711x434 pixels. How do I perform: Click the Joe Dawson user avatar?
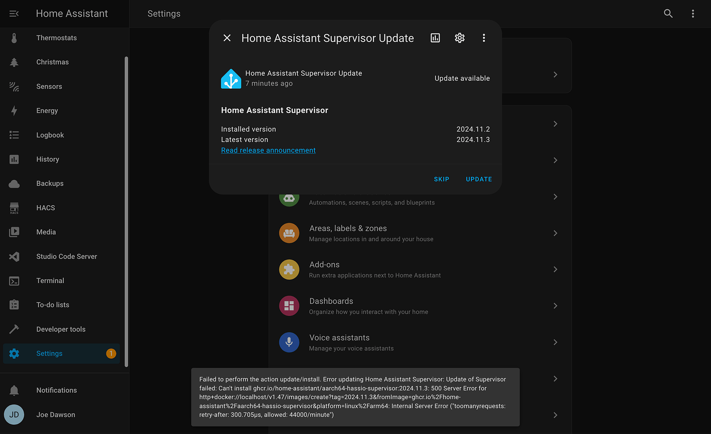point(13,414)
